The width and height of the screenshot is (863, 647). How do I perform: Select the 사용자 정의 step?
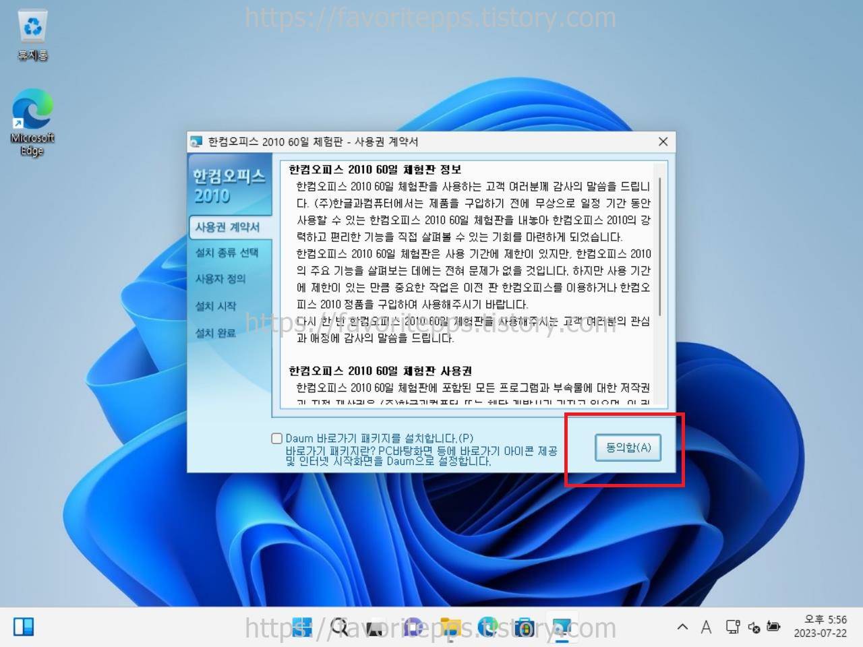click(220, 279)
